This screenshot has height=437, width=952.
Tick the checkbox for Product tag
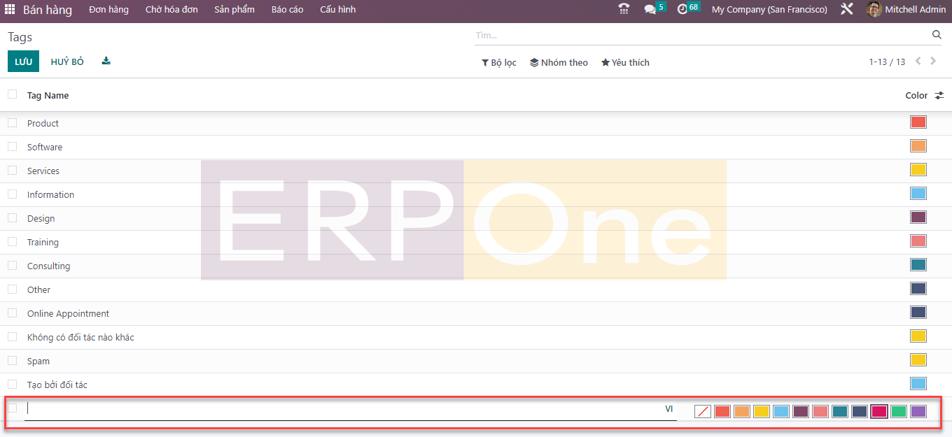point(12,122)
